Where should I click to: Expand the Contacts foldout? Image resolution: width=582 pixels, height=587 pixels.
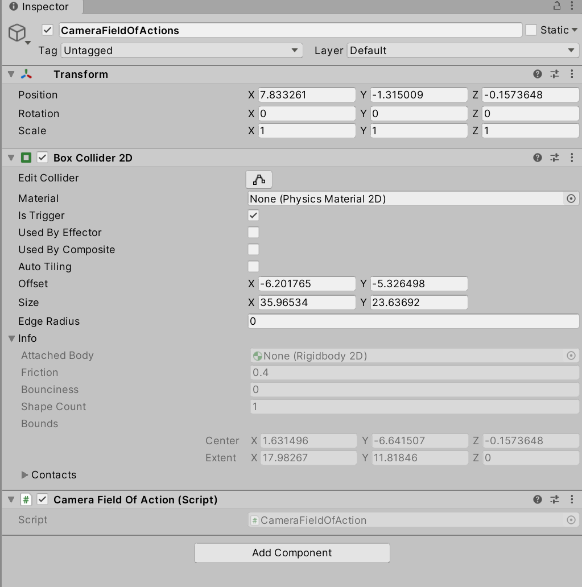tap(24, 475)
